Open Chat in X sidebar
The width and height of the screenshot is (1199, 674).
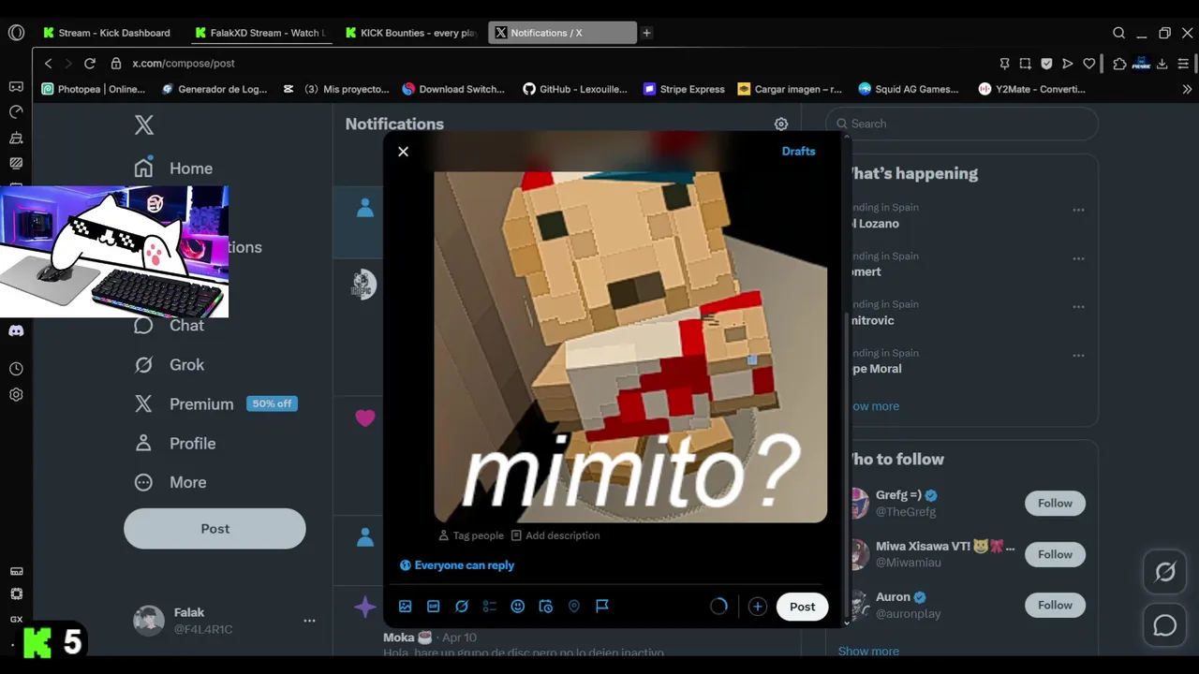pos(170,326)
